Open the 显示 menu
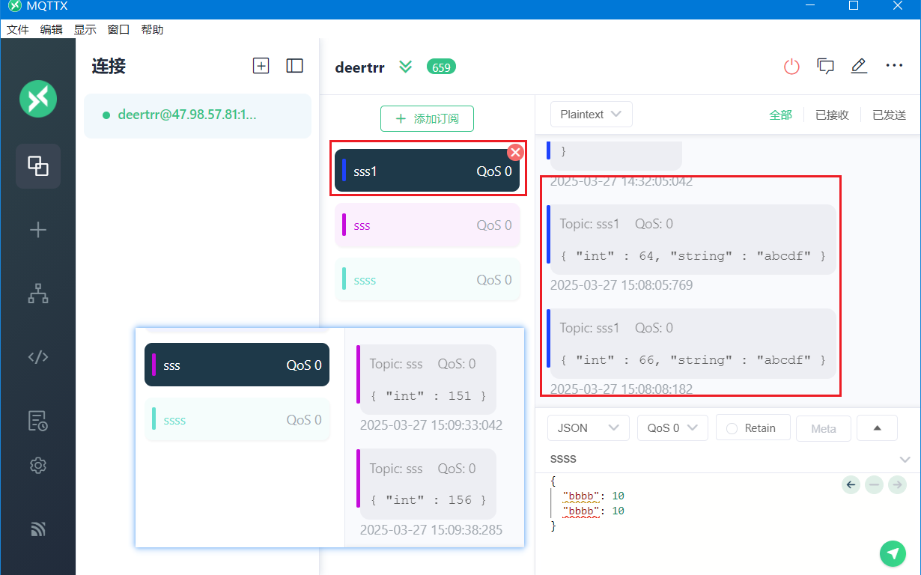921x575 pixels. [85, 29]
